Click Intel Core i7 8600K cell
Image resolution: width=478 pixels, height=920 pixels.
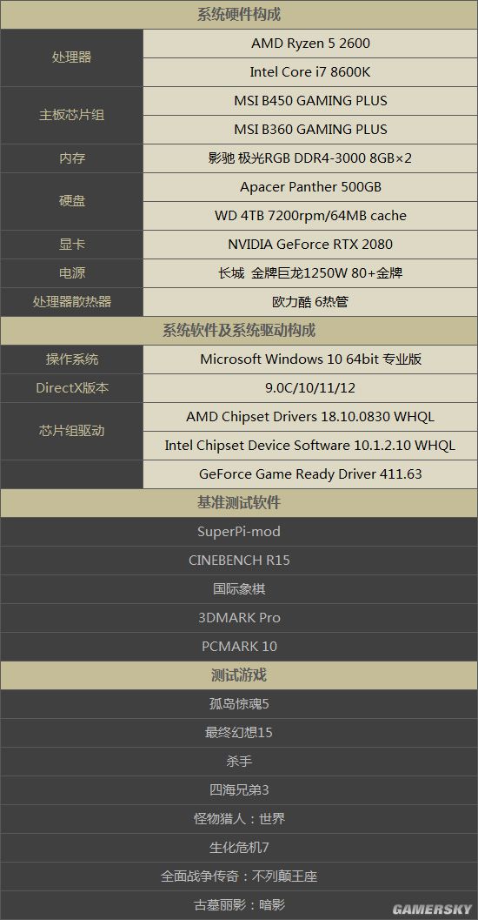[310, 72]
